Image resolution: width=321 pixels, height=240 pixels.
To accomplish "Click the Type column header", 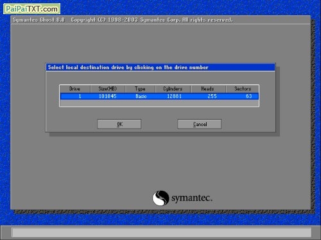I will [140, 89].
